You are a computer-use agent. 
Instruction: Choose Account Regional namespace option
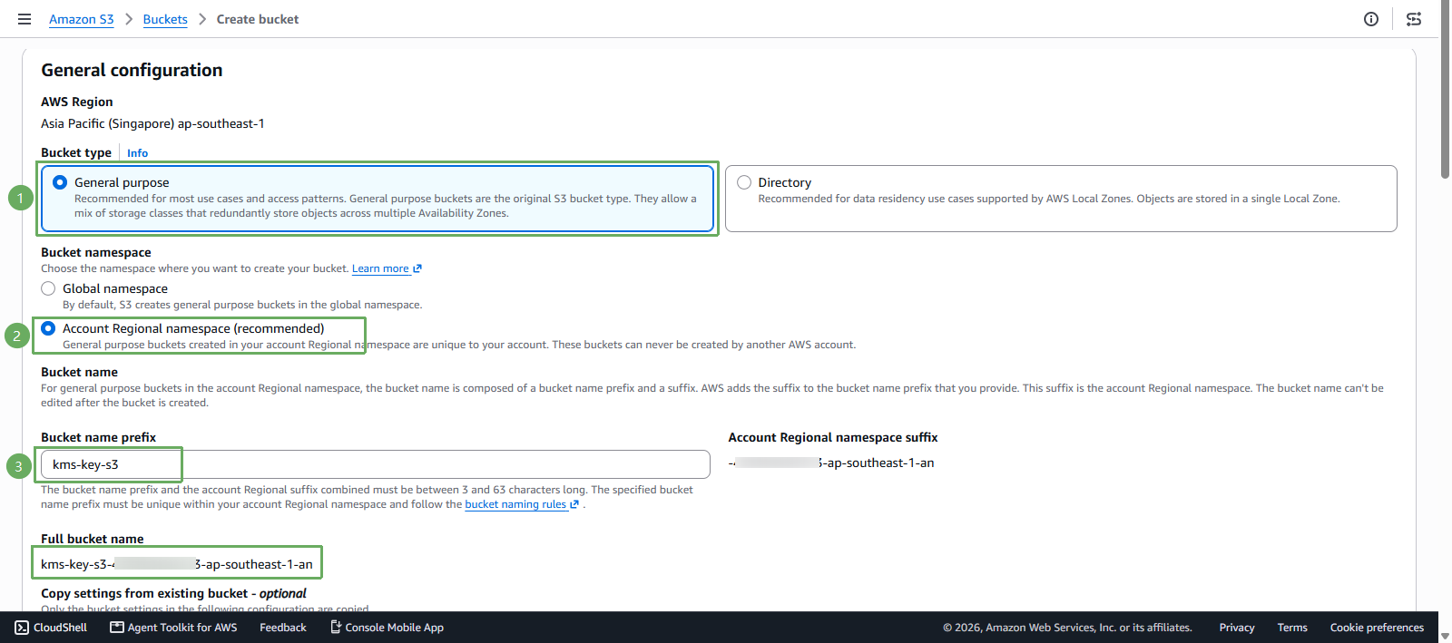[48, 328]
